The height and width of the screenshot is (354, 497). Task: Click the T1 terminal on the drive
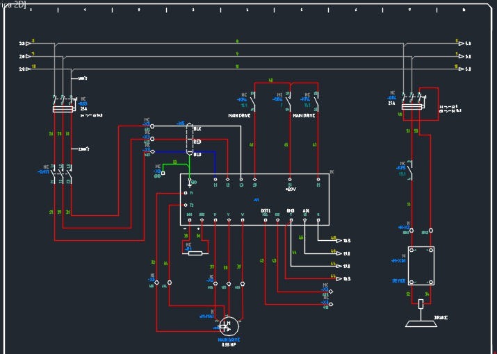tap(186, 193)
